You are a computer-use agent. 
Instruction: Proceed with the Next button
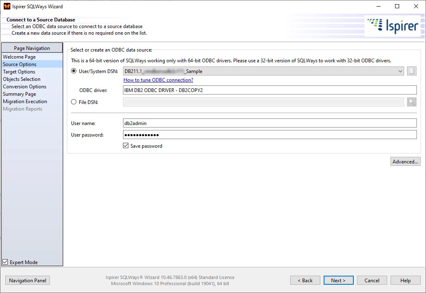[x=338, y=280]
